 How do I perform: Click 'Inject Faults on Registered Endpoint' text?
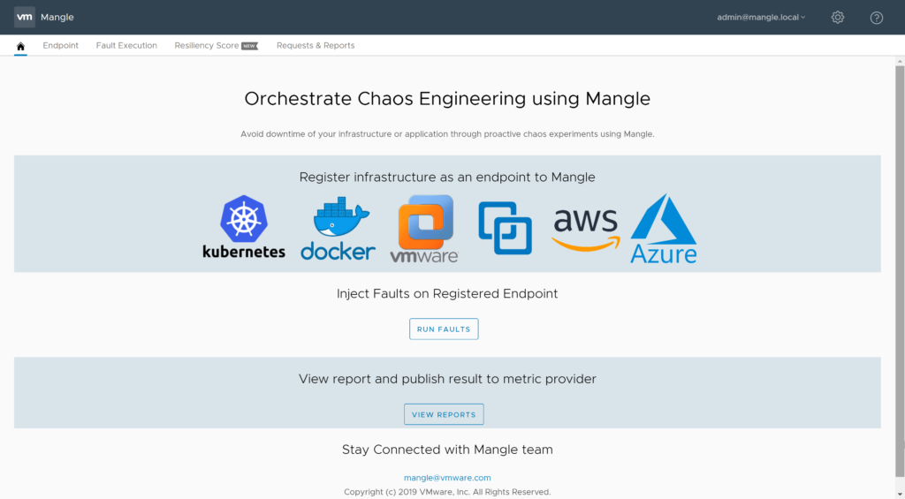(447, 293)
